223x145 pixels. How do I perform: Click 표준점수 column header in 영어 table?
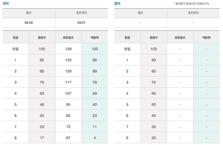point(180,37)
